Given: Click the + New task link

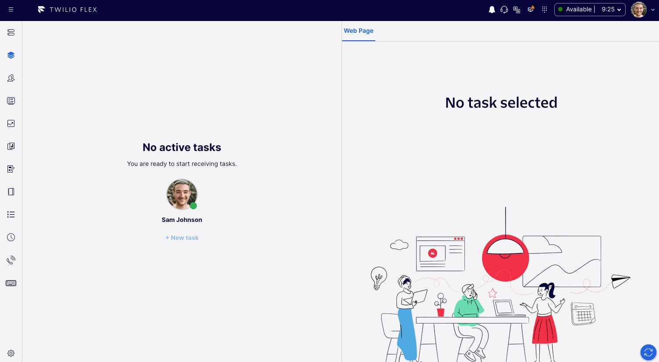Looking at the screenshot, I should [182, 238].
